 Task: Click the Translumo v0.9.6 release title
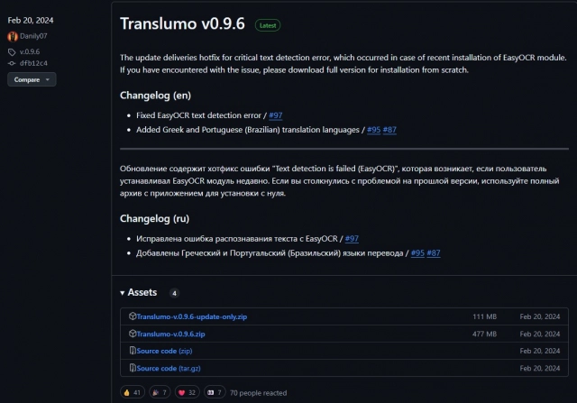tap(182, 24)
